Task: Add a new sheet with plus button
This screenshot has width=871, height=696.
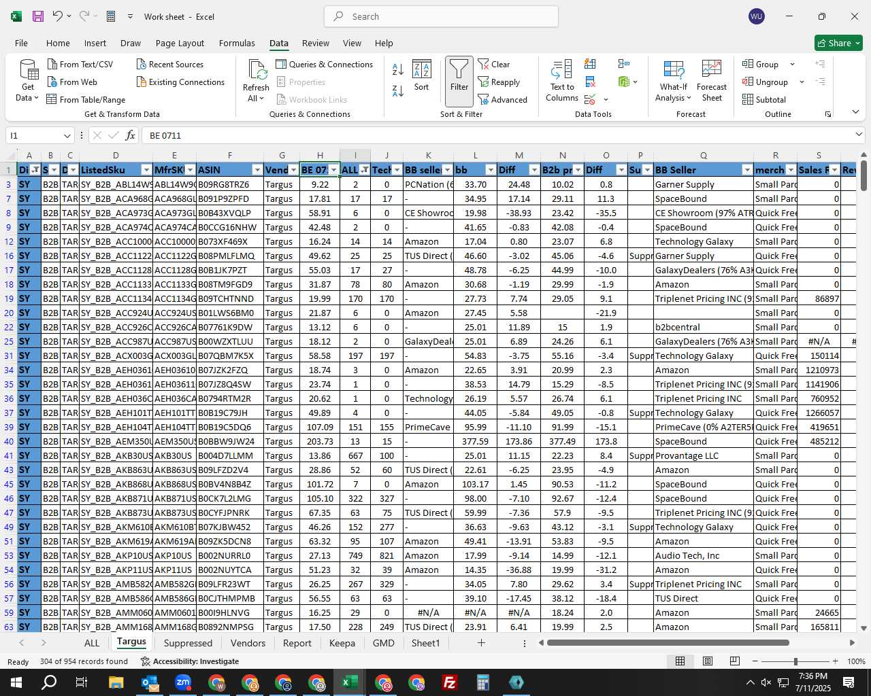Action: 481,642
